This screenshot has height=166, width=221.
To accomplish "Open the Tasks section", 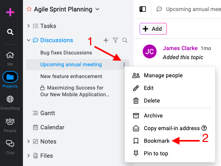I will [48, 26].
